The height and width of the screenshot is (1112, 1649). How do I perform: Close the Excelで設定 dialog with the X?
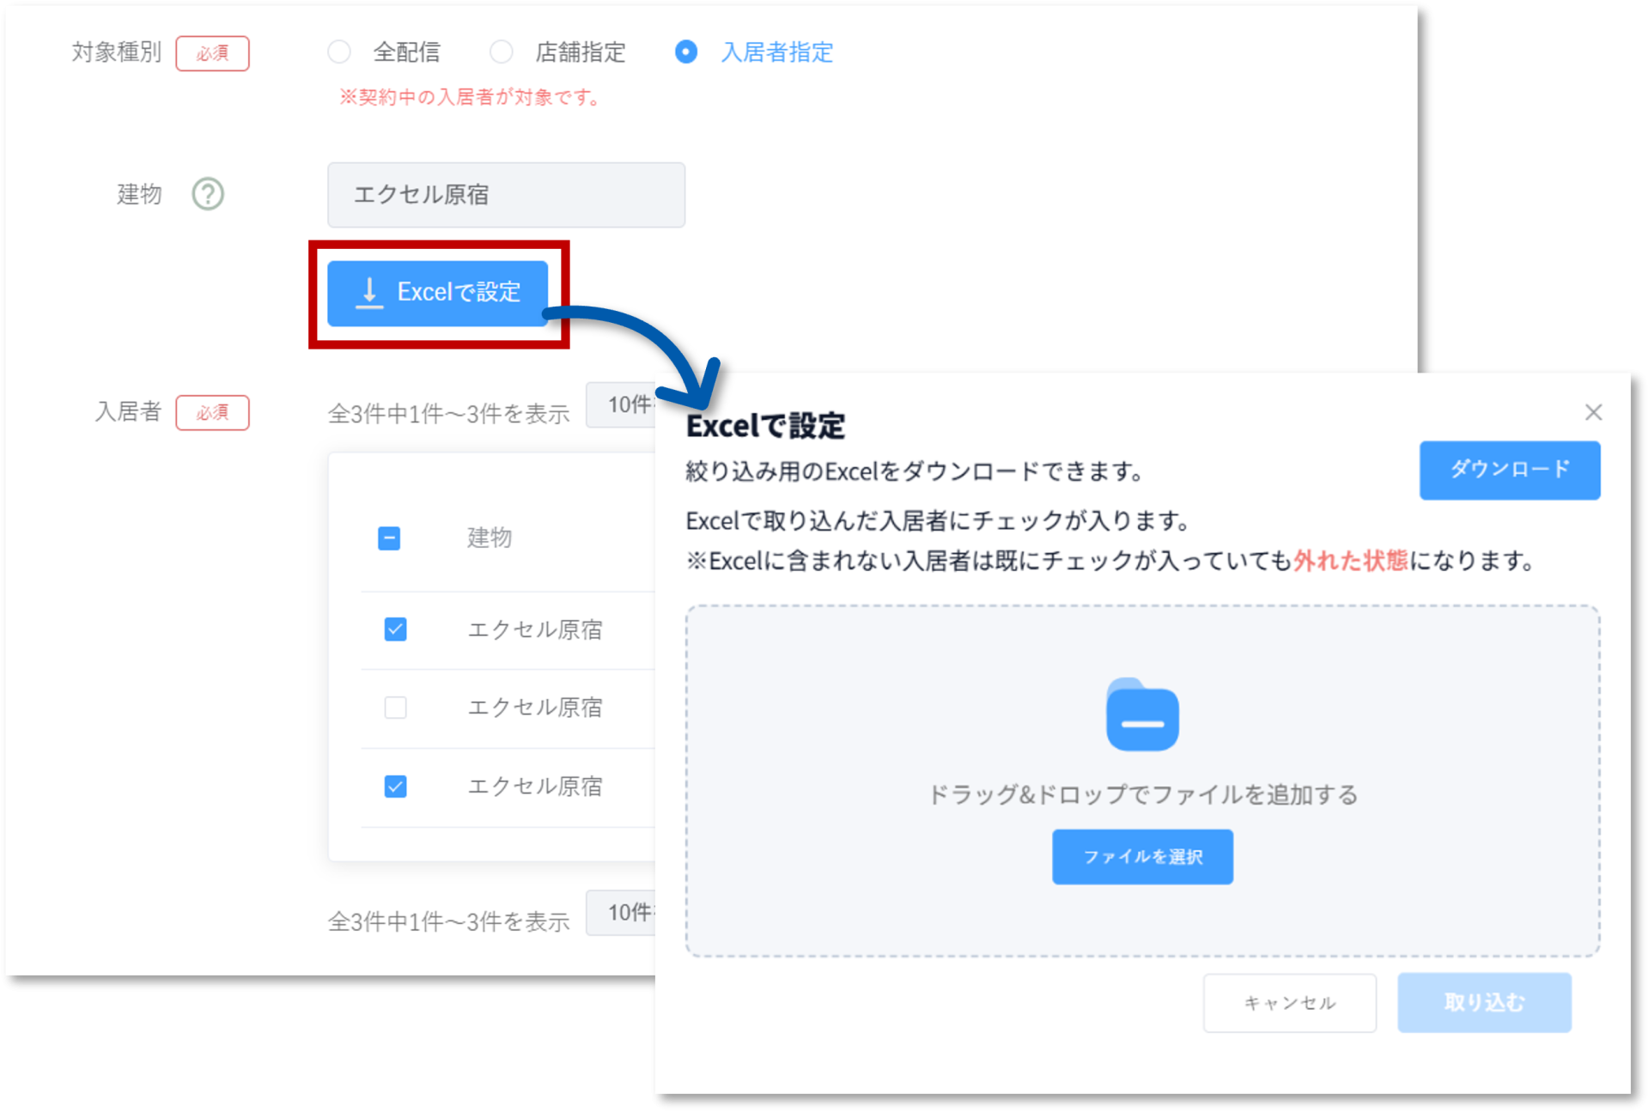[1594, 412]
